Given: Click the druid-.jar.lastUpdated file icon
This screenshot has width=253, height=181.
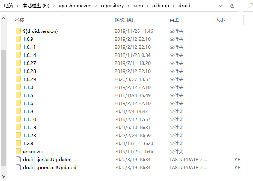Looking at the screenshot, I should pos(18,159).
